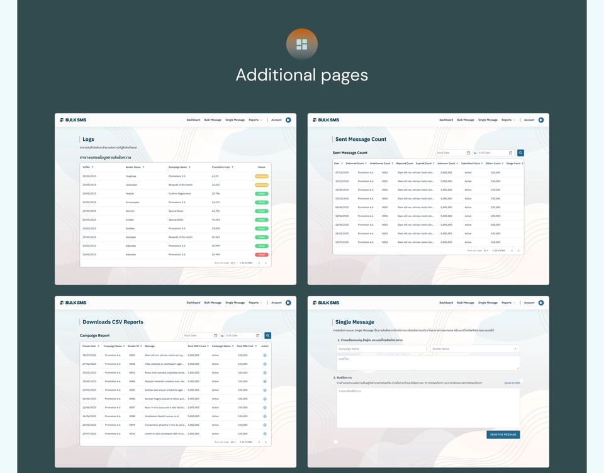This screenshot has width=604, height=473.
Task: Click the BULK SMS logo on Single Message page
Action: tap(325, 303)
